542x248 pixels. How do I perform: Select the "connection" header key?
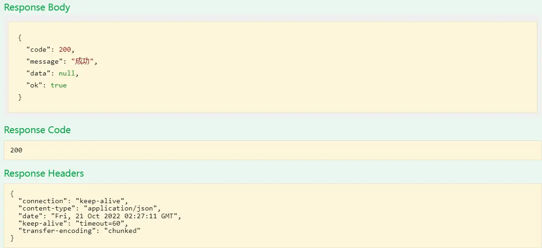pyautogui.click(x=41, y=201)
